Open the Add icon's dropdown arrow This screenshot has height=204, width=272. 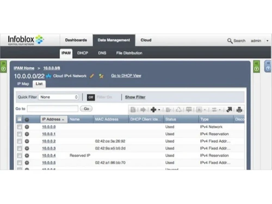[159, 110]
